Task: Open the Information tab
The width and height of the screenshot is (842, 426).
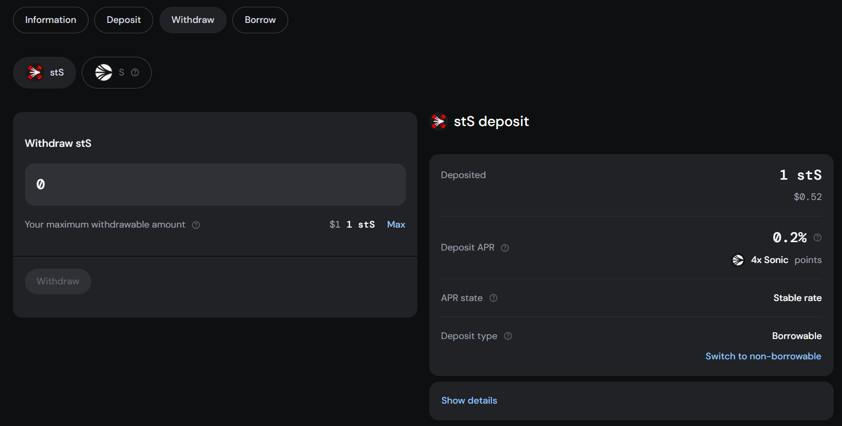Action: coord(51,20)
